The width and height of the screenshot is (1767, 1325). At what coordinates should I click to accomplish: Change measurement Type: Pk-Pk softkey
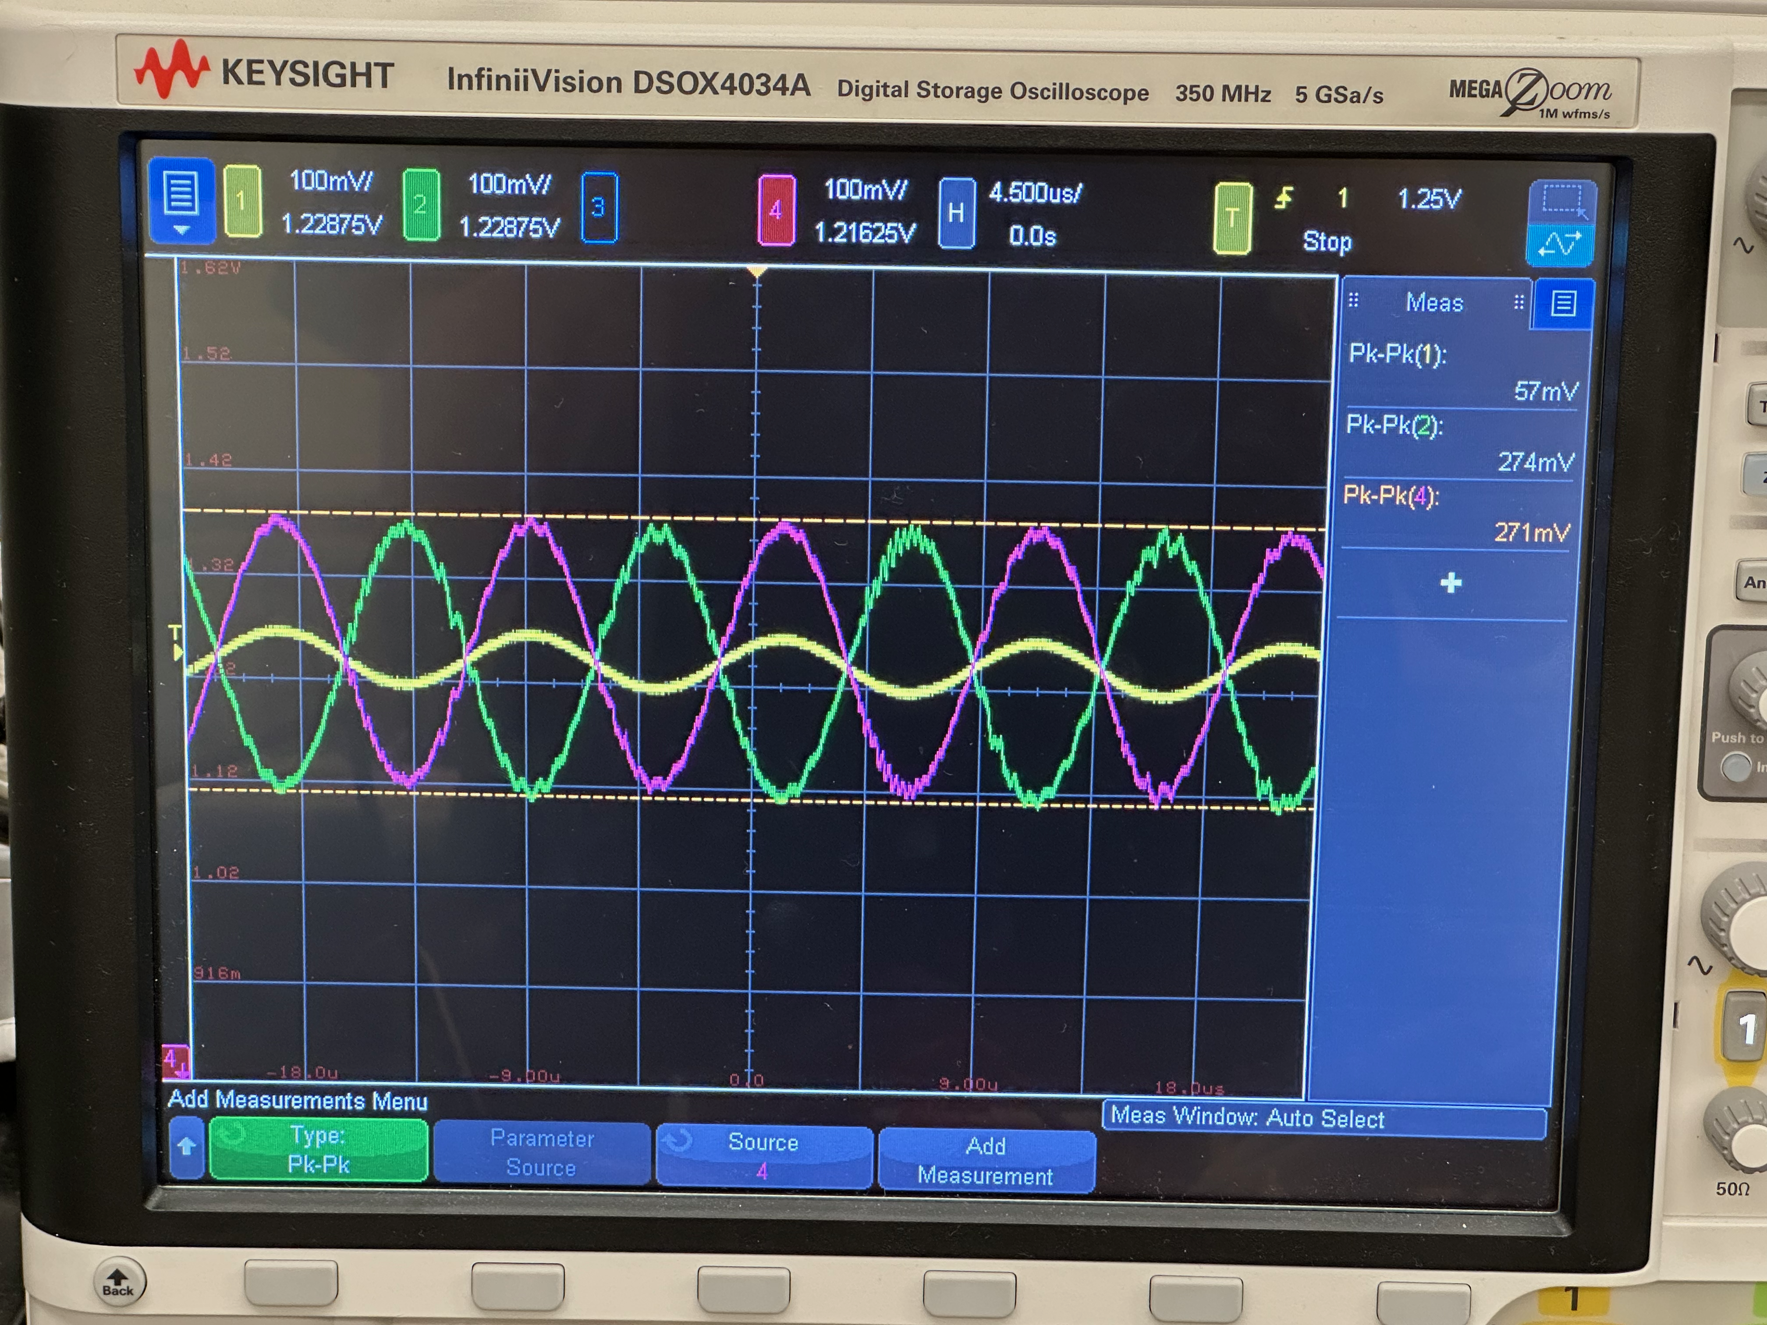coord(319,1148)
